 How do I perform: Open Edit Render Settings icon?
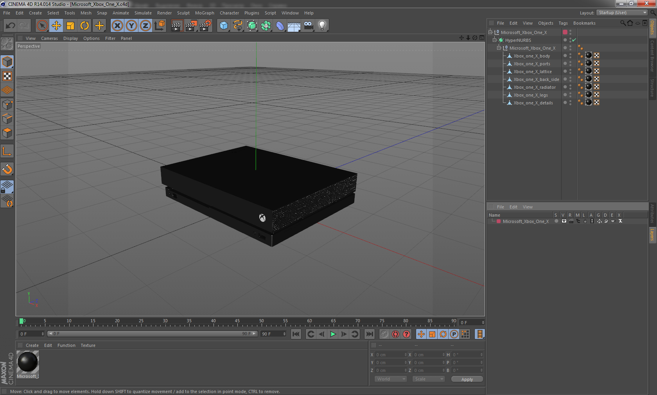(205, 26)
